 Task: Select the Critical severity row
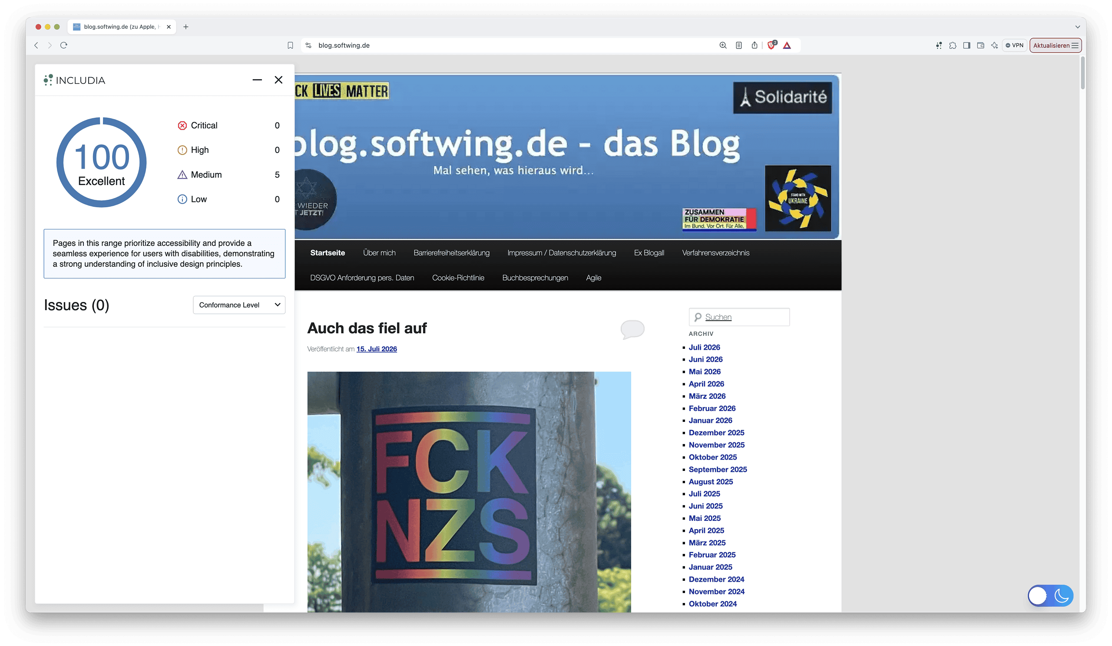pos(228,125)
